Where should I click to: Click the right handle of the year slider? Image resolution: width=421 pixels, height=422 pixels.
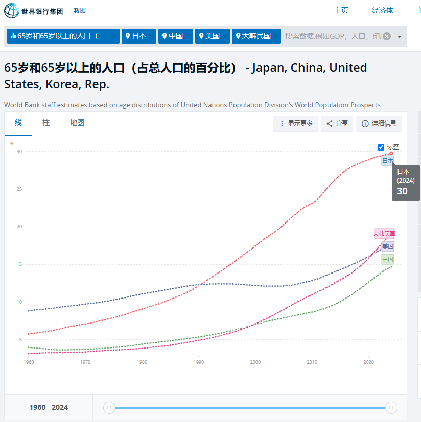pos(391,407)
